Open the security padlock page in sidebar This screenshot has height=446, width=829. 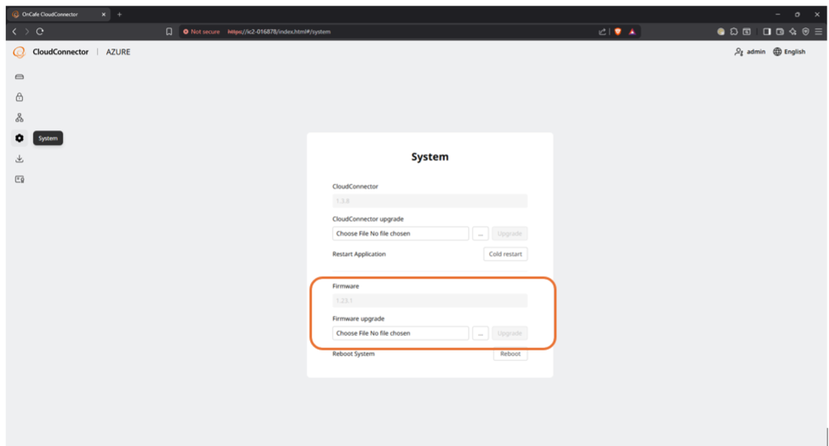(19, 97)
